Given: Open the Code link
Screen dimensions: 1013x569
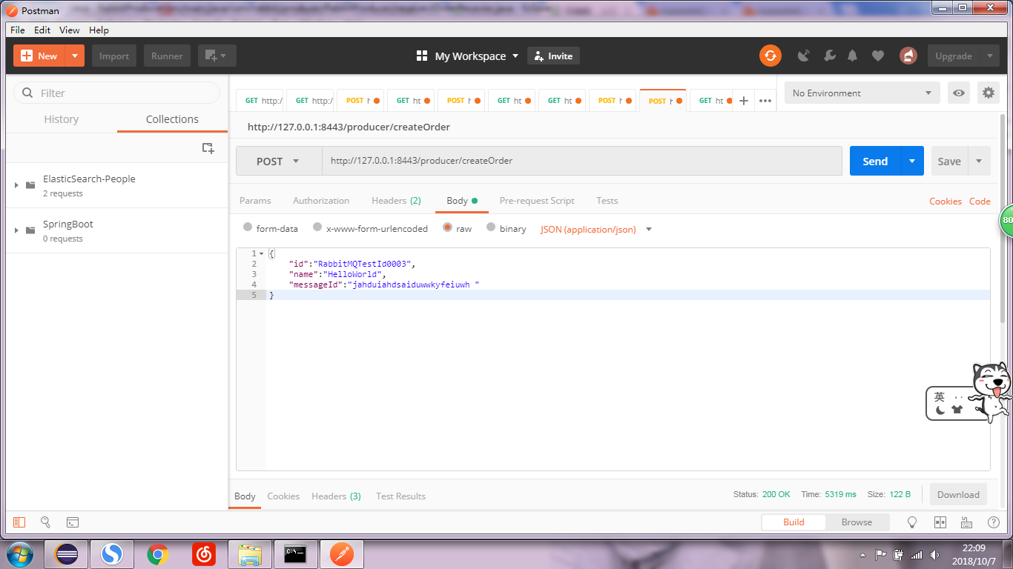Looking at the screenshot, I should point(980,201).
